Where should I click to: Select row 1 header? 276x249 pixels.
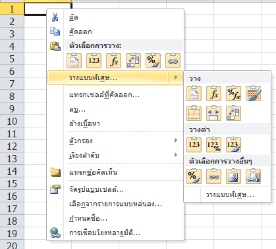coord(12,9)
